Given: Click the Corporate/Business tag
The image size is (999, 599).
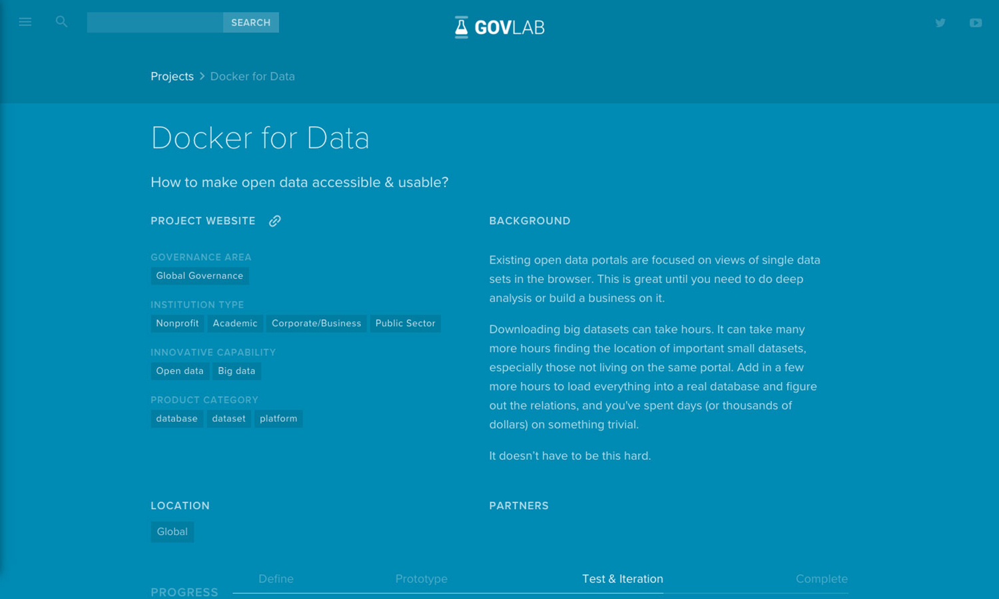Looking at the screenshot, I should point(316,323).
